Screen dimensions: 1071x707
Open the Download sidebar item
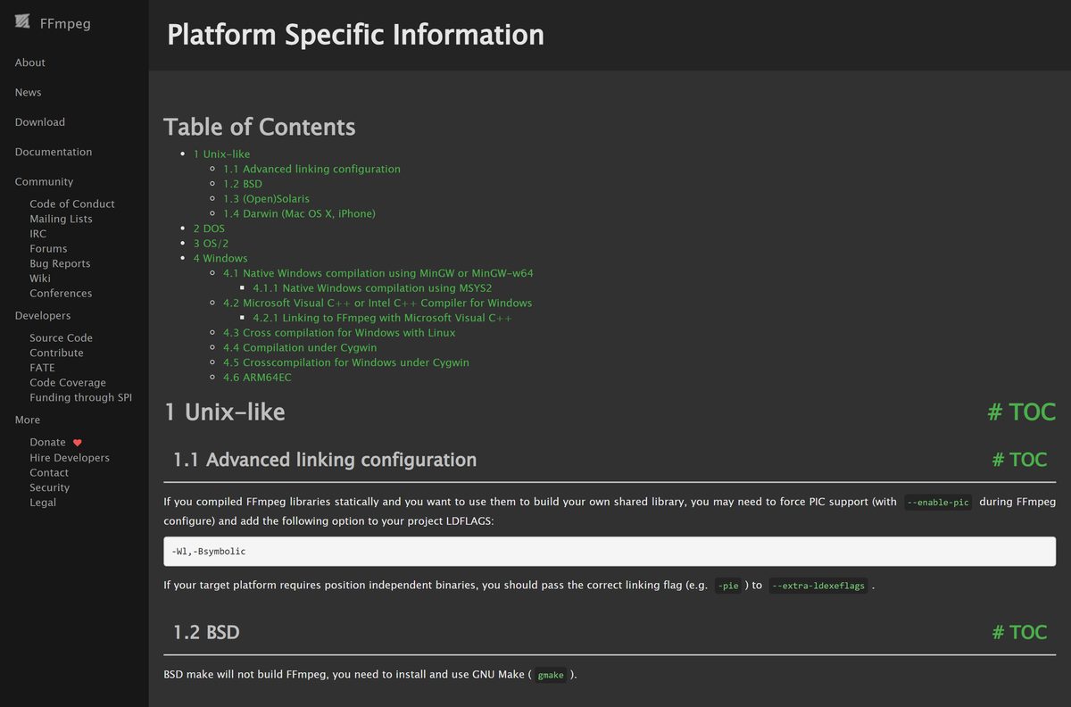tap(40, 122)
